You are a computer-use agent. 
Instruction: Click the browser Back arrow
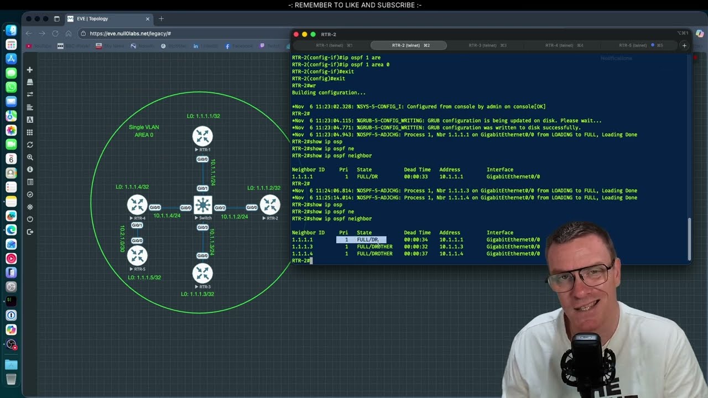pyautogui.click(x=29, y=33)
